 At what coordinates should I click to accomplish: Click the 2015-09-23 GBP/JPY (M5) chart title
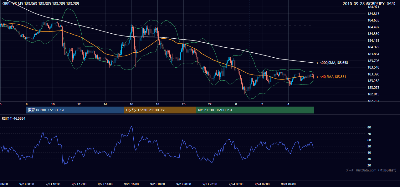(x=370, y=4)
